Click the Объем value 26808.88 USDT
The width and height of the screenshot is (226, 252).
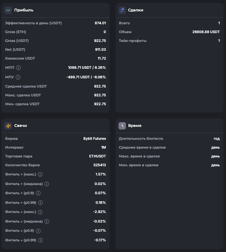click(206, 32)
